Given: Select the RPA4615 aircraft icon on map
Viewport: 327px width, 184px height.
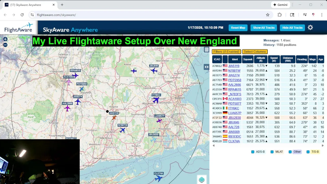Looking at the screenshot, I should pos(75,75).
